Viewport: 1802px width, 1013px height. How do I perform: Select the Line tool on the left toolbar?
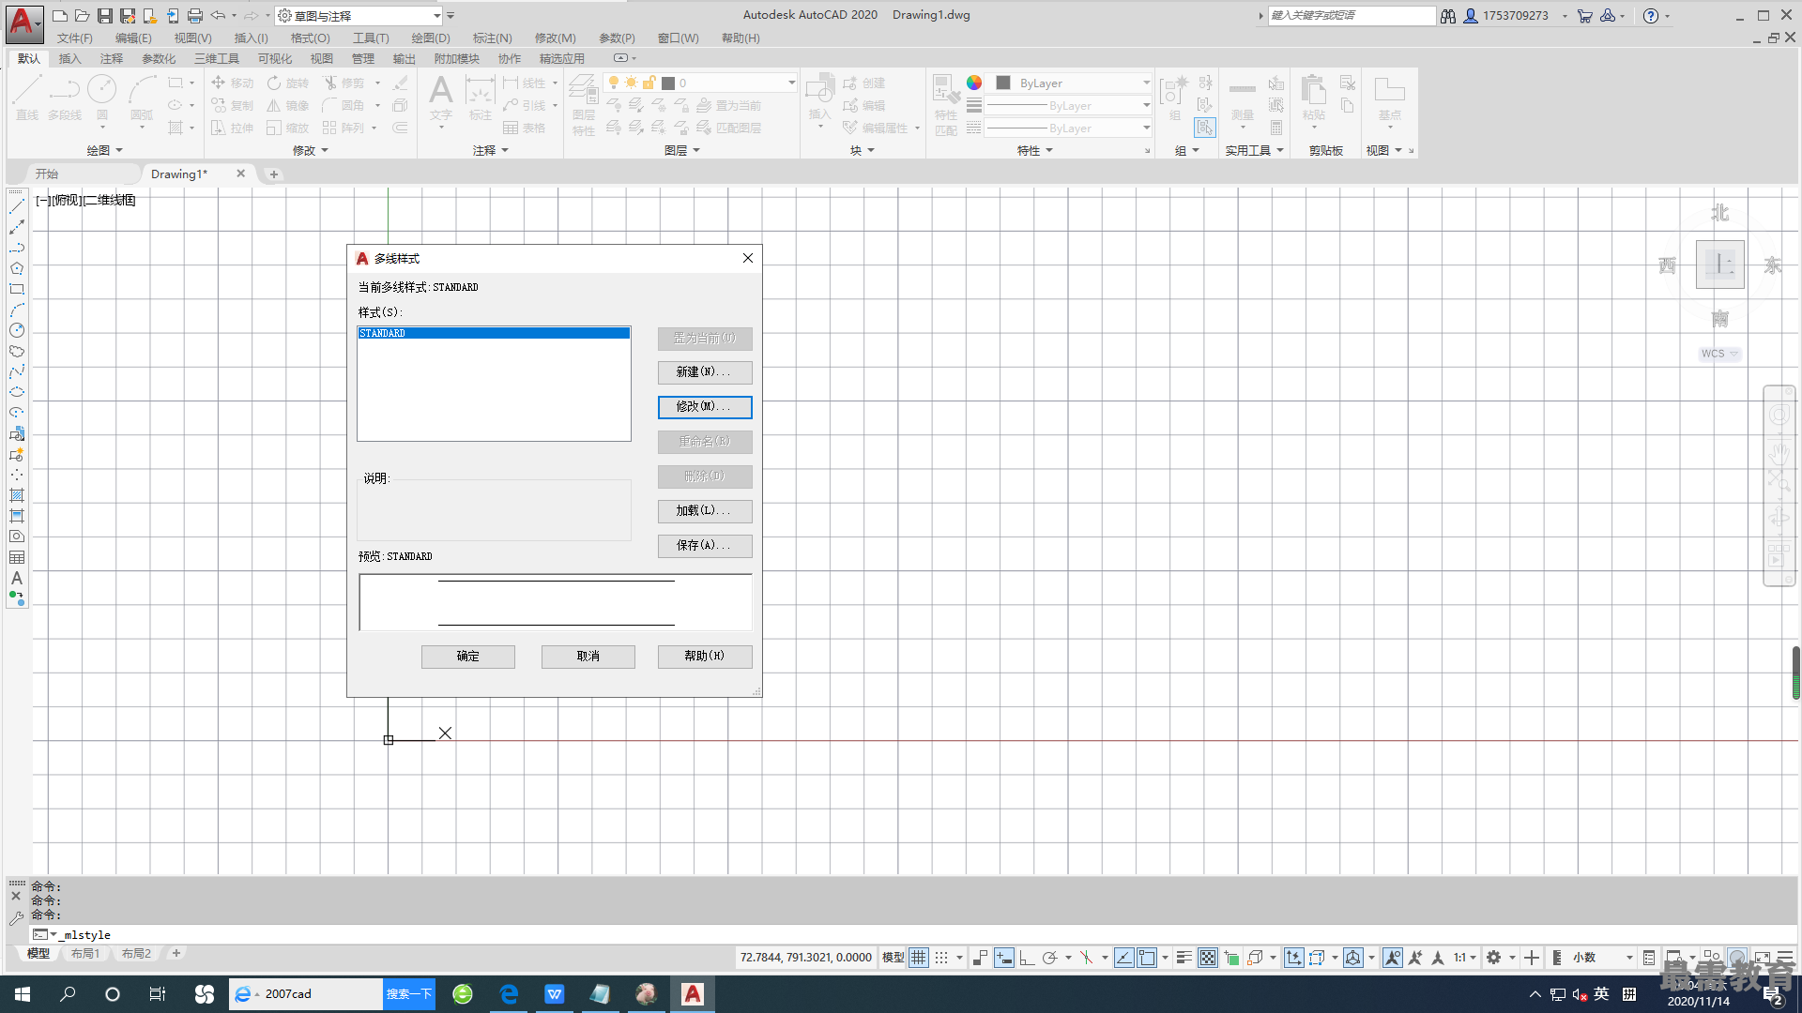click(17, 206)
